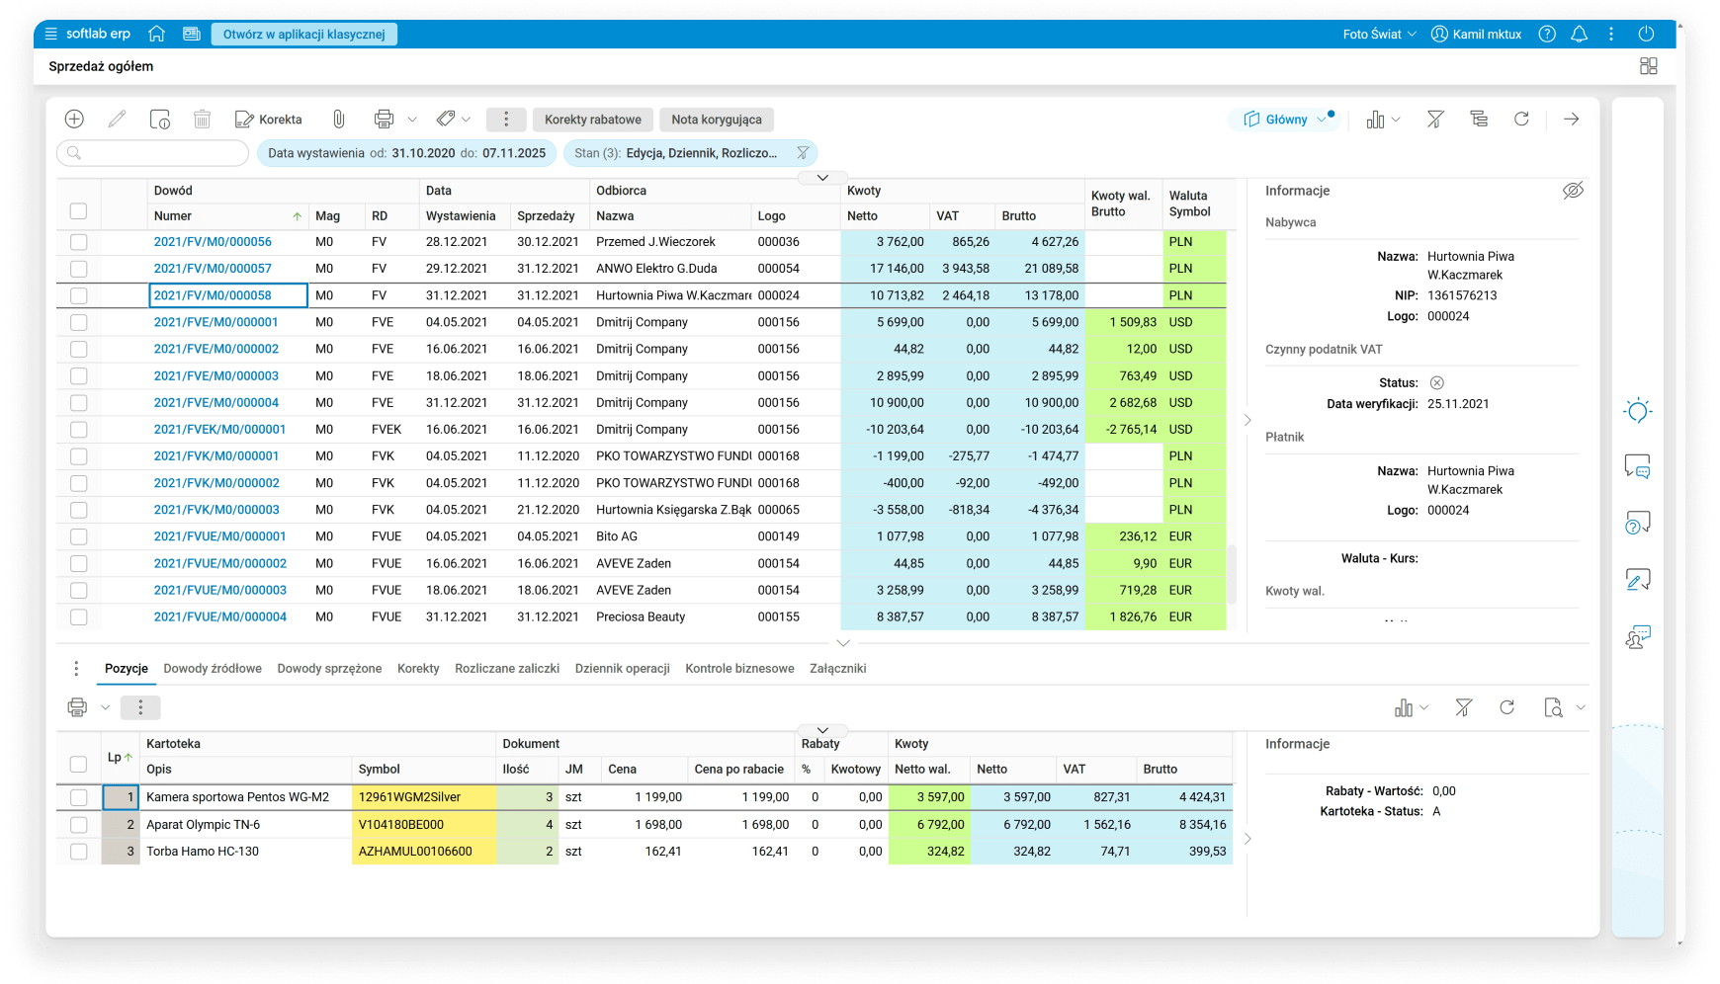The width and height of the screenshot is (1720, 984).
Task: Switch to Dowody źródłowe tab
Action: (x=213, y=669)
